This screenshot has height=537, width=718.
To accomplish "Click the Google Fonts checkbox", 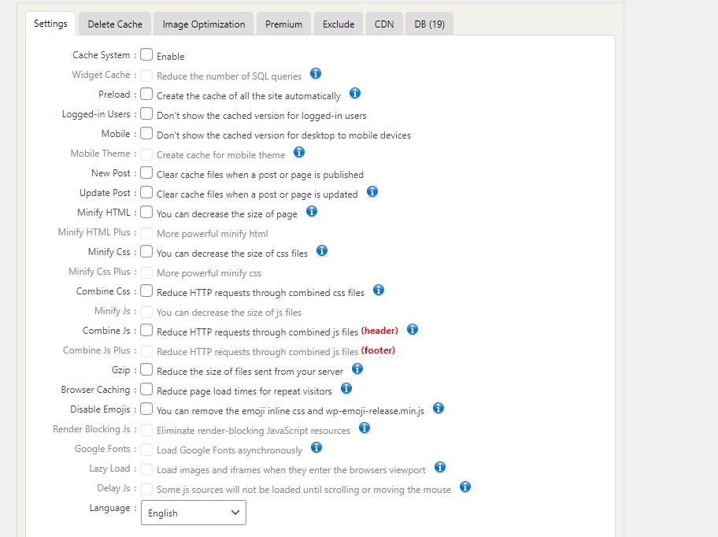I will (x=146, y=449).
